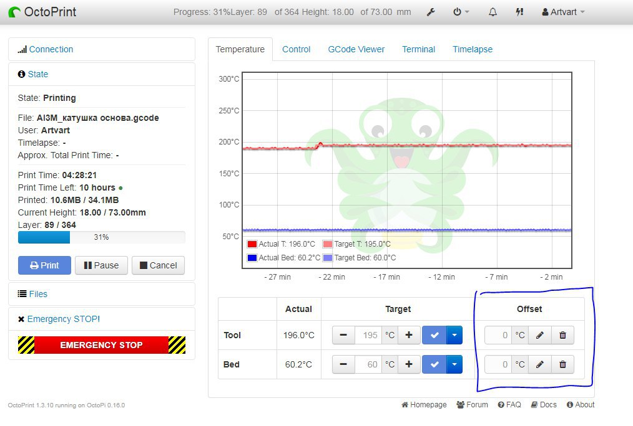Select the Temperature tab

pos(240,49)
